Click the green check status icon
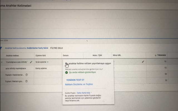The width and height of the screenshot is (178, 111). click(66, 73)
